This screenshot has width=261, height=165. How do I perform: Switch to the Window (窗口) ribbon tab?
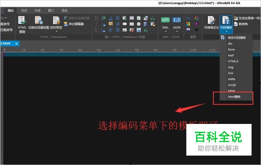[51, 11]
